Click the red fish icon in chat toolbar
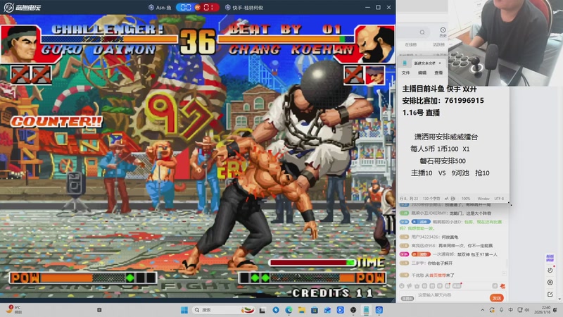This screenshot has height=317, width=563. tap(502, 286)
